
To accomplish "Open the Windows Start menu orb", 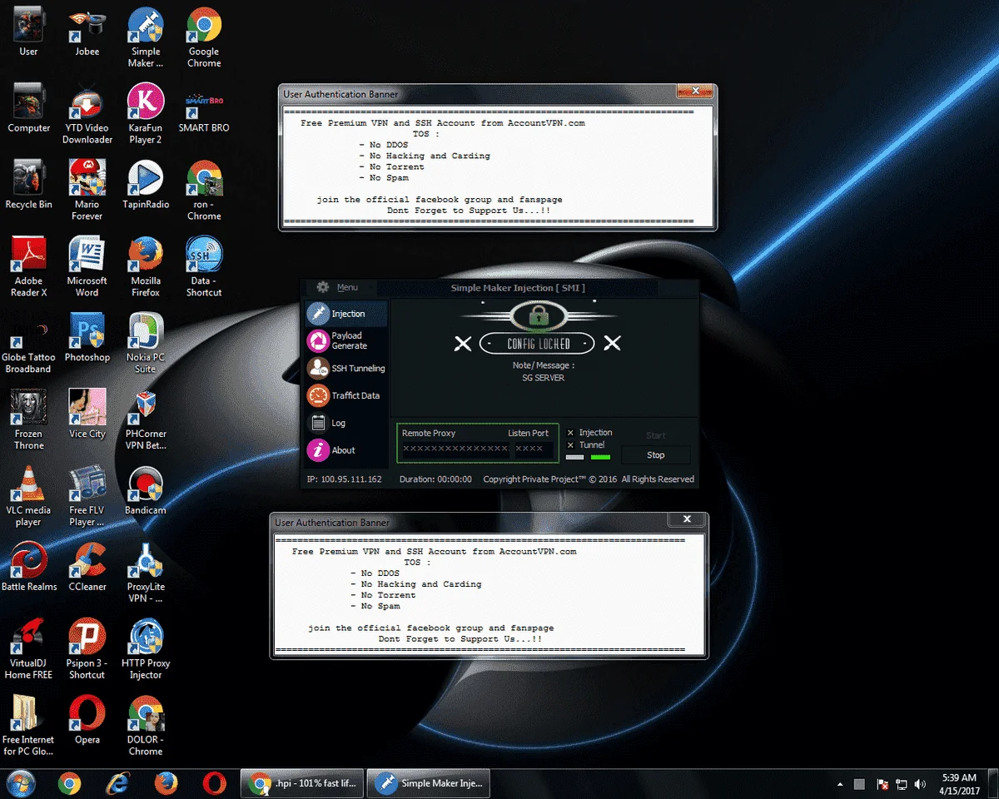I will tap(21, 783).
